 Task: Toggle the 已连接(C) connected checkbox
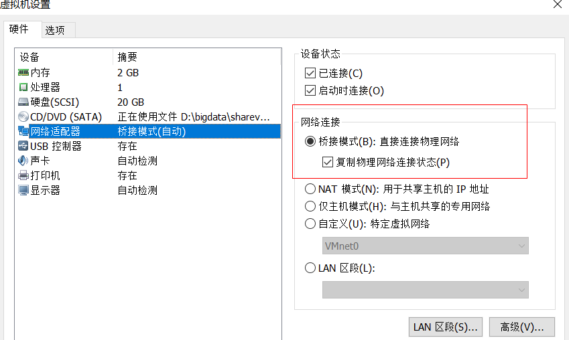click(x=310, y=73)
